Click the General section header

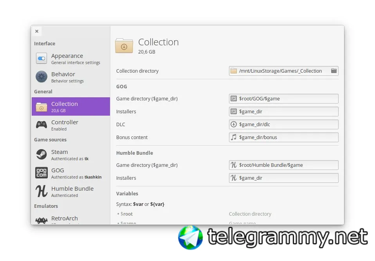pyautogui.click(x=43, y=92)
